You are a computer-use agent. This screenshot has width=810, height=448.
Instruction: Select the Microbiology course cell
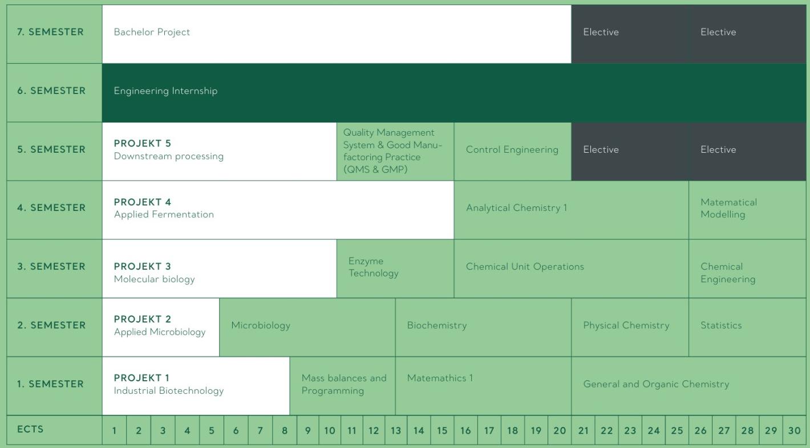(x=307, y=327)
